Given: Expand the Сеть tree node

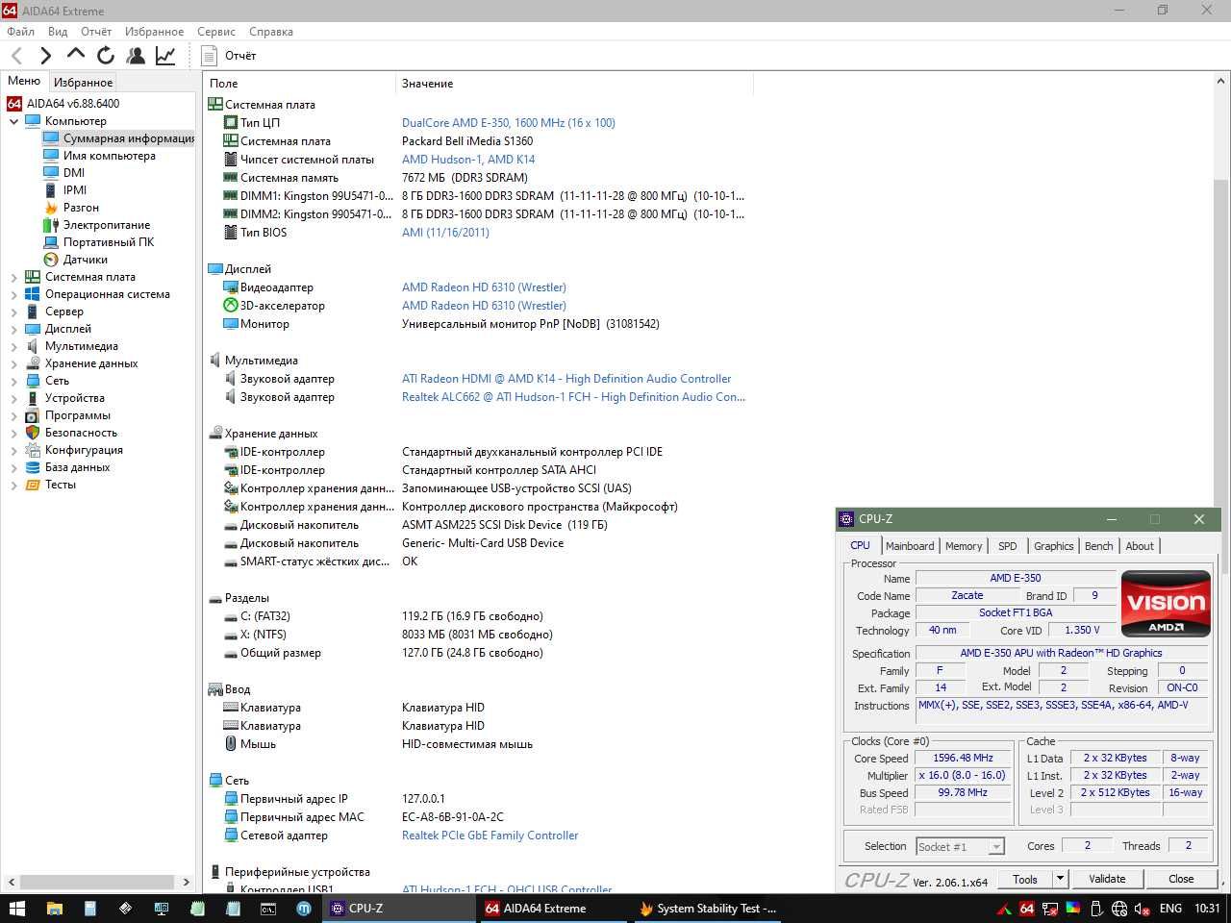Looking at the screenshot, I should click(x=13, y=381).
